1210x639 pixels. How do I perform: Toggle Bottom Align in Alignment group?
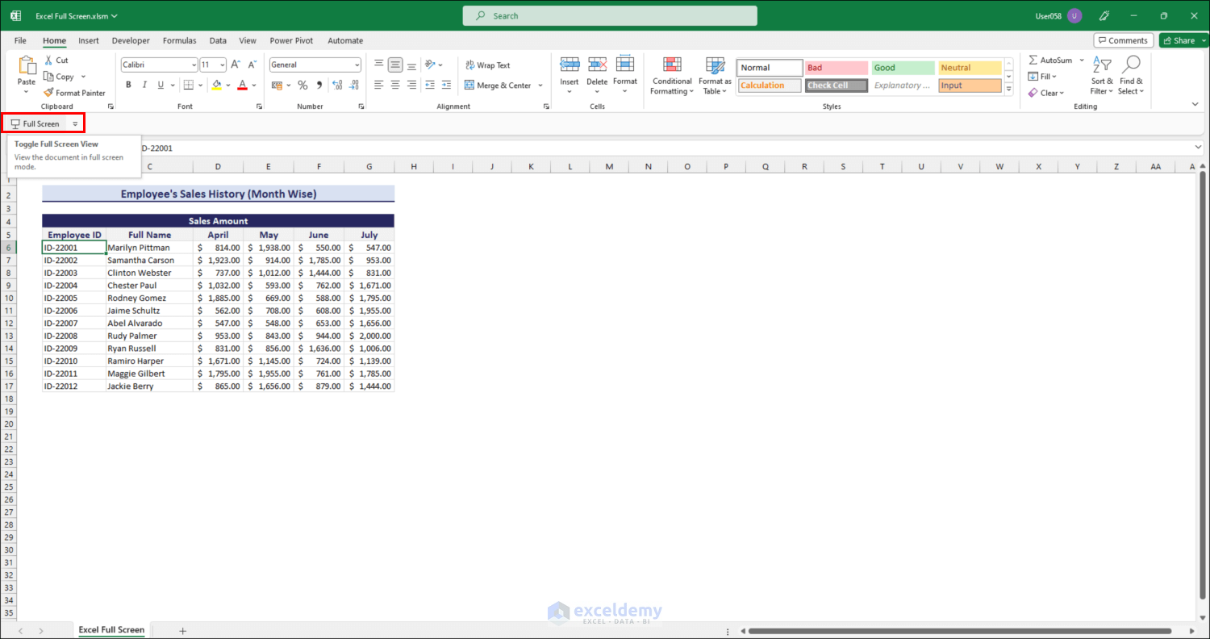pyautogui.click(x=412, y=65)
